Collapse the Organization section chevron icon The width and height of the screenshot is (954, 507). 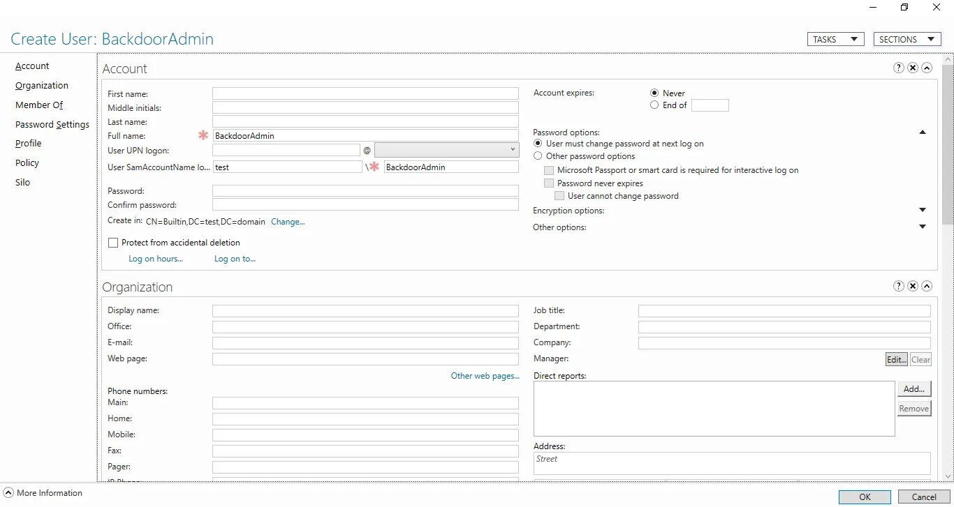click(x=927, y=286)
